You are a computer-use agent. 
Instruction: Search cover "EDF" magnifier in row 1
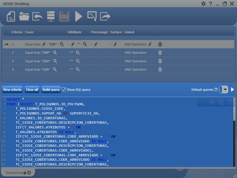pyautogui.click(x=62, y=44)
